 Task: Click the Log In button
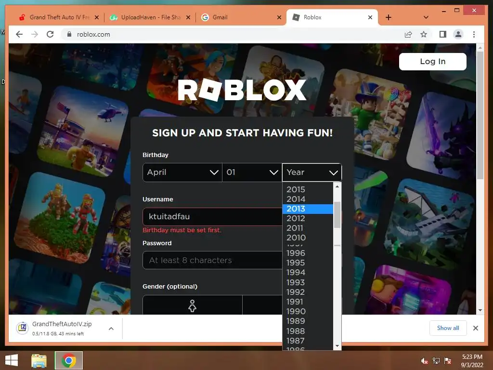click(433, 61)
